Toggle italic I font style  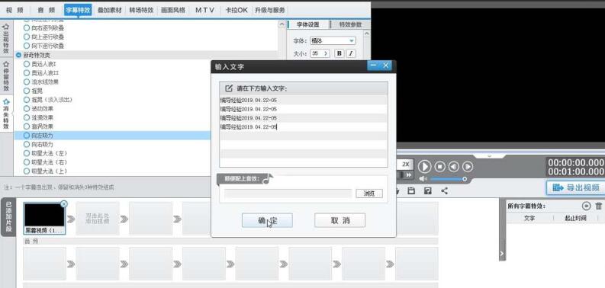tap(351, 53)
